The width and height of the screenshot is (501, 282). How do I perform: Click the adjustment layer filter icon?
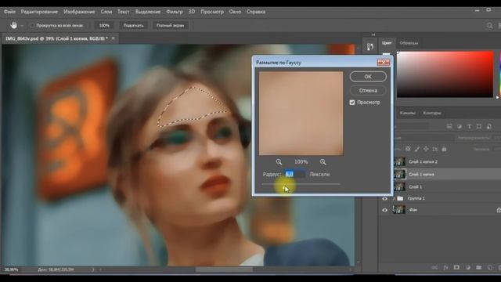[x=460, y=126]
